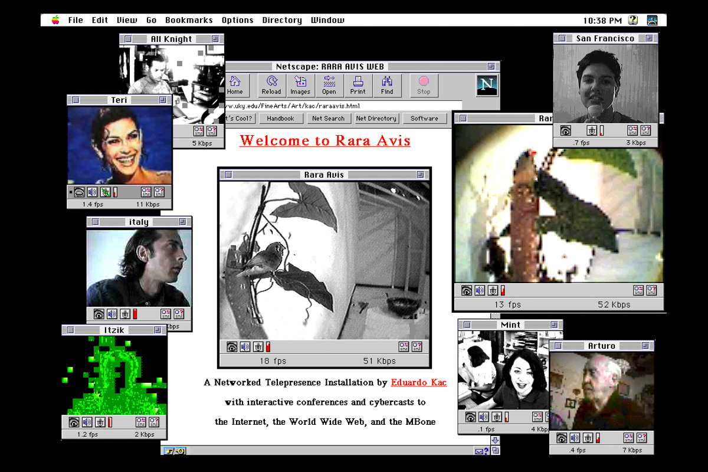The width and height of the screenshot is (708, 472).
Task: Adjust audio level bar in central Rara Avis window
Action: (268, 347)
